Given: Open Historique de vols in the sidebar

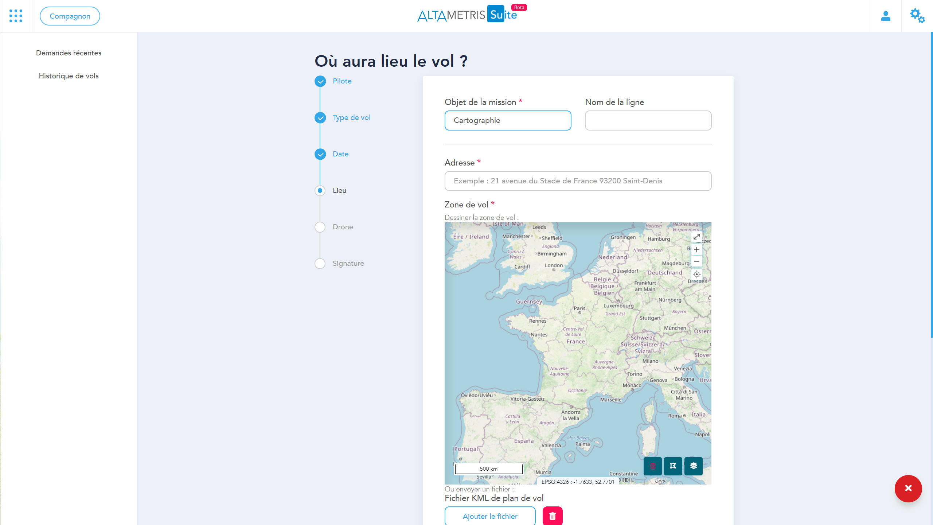Looking at the screenshot, I should [69, 76].
